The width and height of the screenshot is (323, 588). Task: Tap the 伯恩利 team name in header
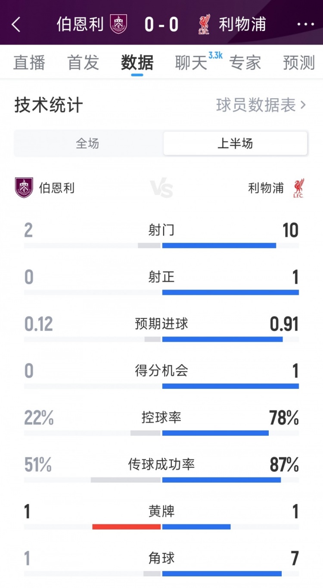(x=80, y=25)
